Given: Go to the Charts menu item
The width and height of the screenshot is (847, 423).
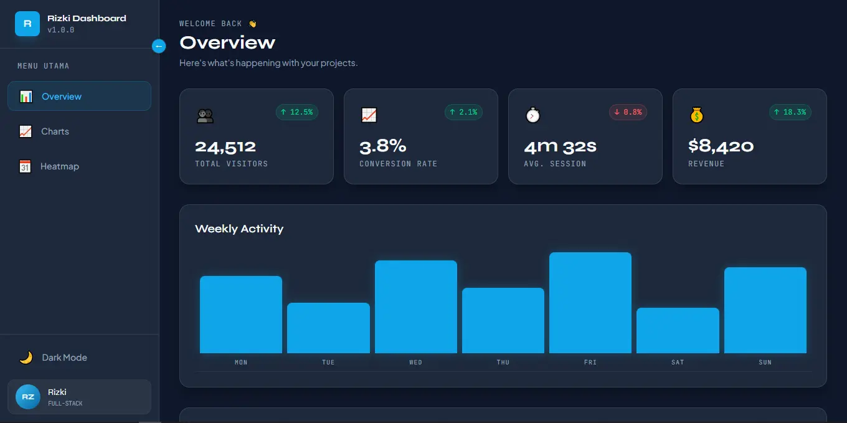Looking at the screenshot, I should pyautogui.click(x=79, y=131).
